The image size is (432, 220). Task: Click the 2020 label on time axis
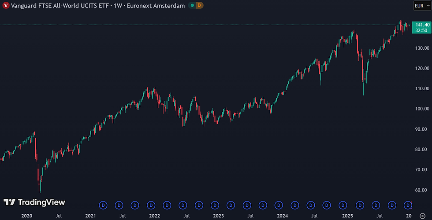(27, 216)
